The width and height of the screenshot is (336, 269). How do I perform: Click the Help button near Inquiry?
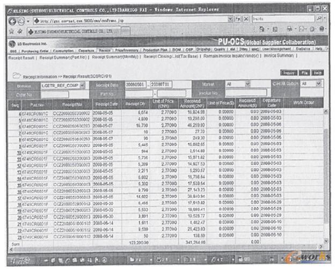click(318, 72)
